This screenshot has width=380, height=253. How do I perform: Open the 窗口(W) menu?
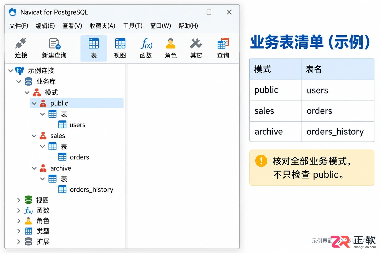coord(161,26)
